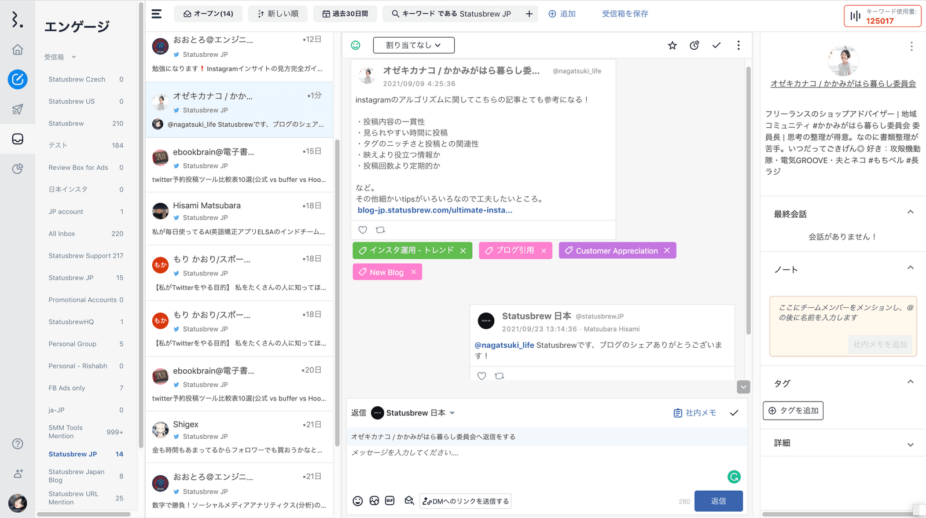Click the star icon to favorite conversation
The width and height of the screenshot is (926, 518).
672,45
